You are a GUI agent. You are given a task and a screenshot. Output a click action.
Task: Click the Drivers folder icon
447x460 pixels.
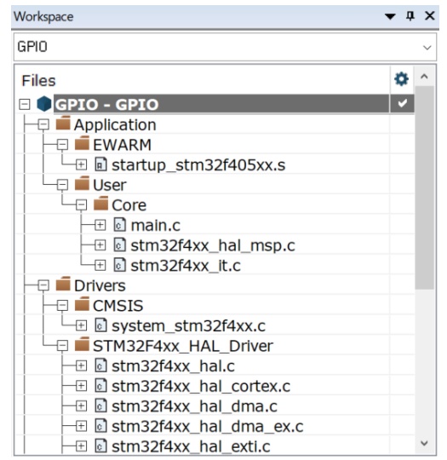pos(63,285)
